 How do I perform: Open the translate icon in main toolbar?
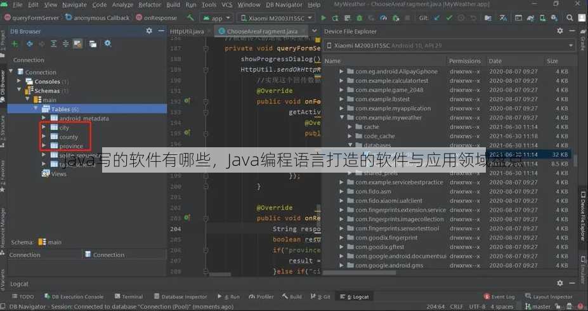503,18
